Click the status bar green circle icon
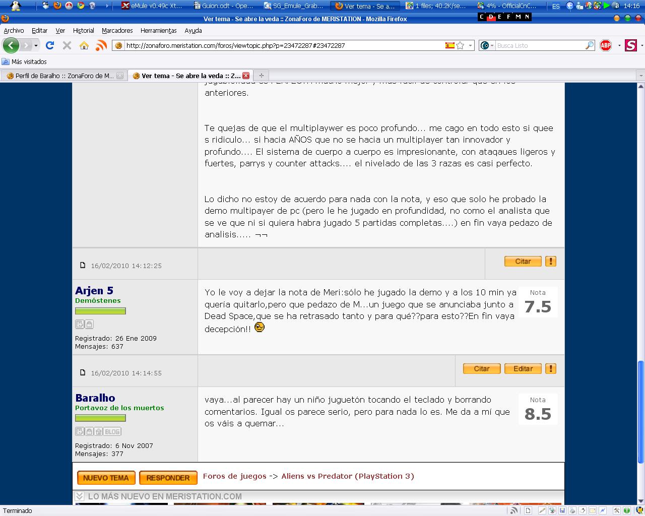Viewport: 645px width, 516px height. click(x=627, y=510)
